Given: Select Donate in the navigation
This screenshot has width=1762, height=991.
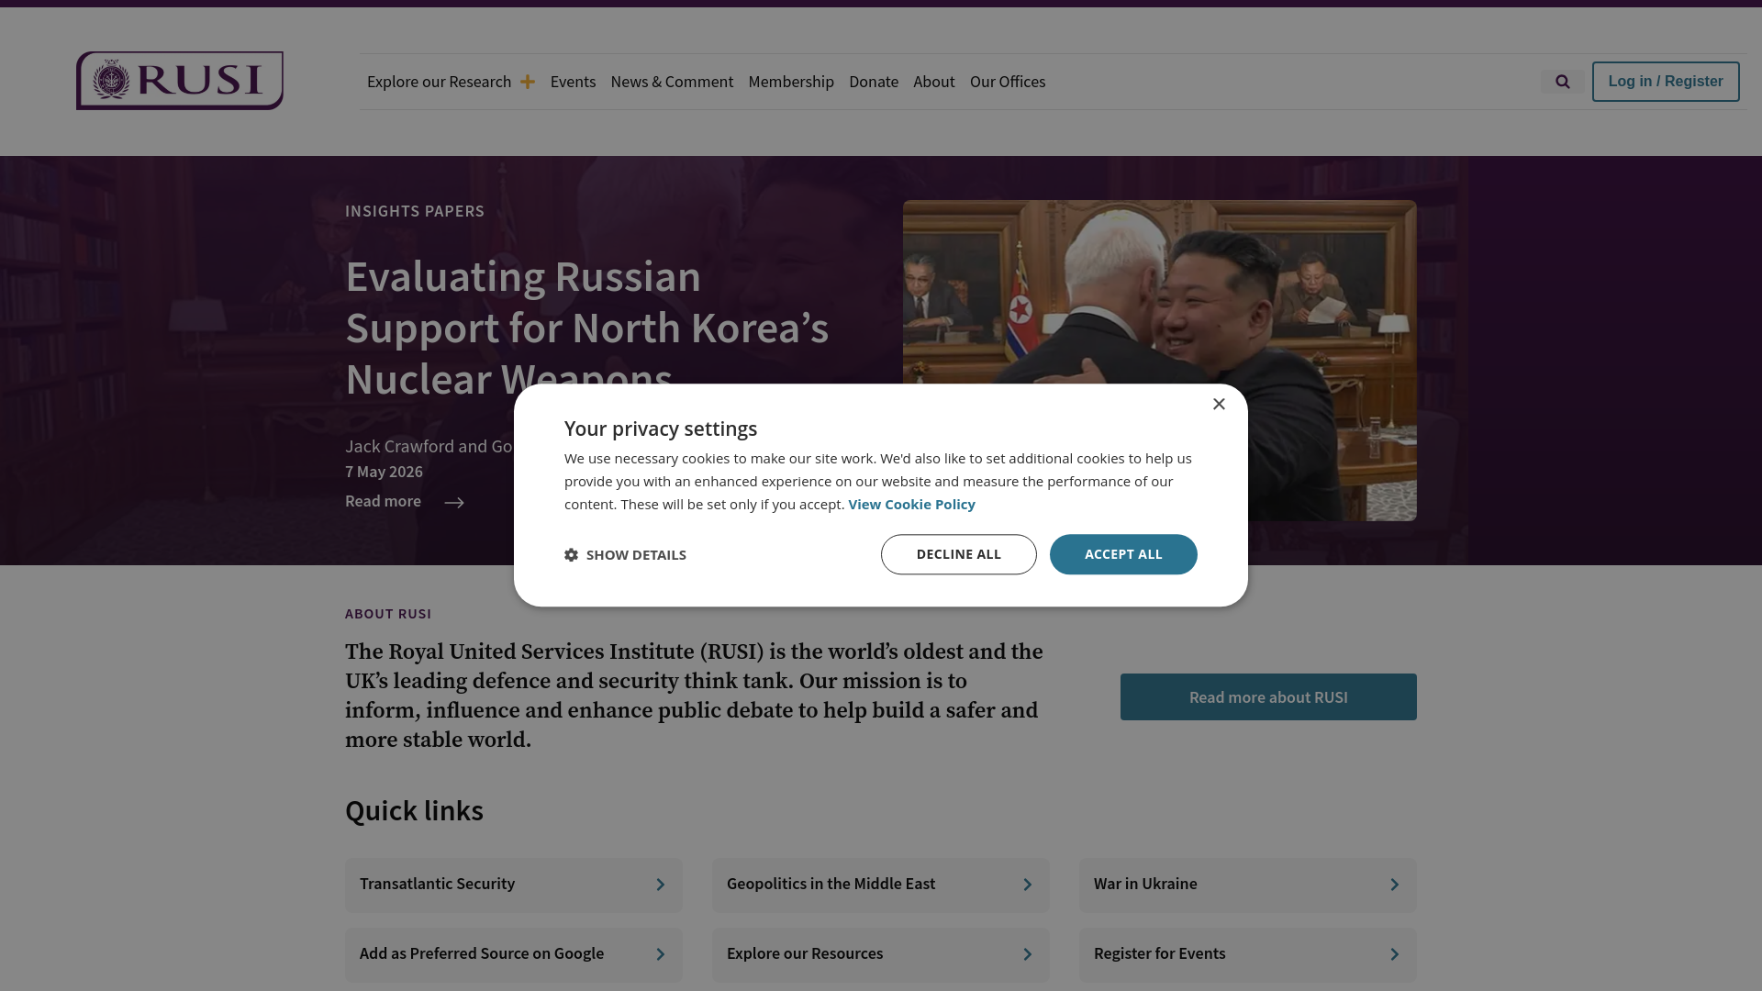Looking at the screenshot, I should pos(874,82).
